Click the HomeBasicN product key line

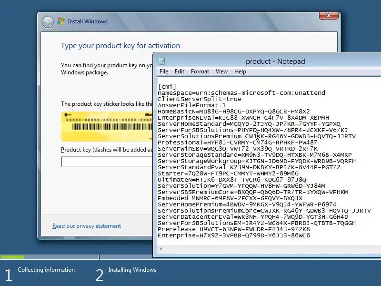234,112
